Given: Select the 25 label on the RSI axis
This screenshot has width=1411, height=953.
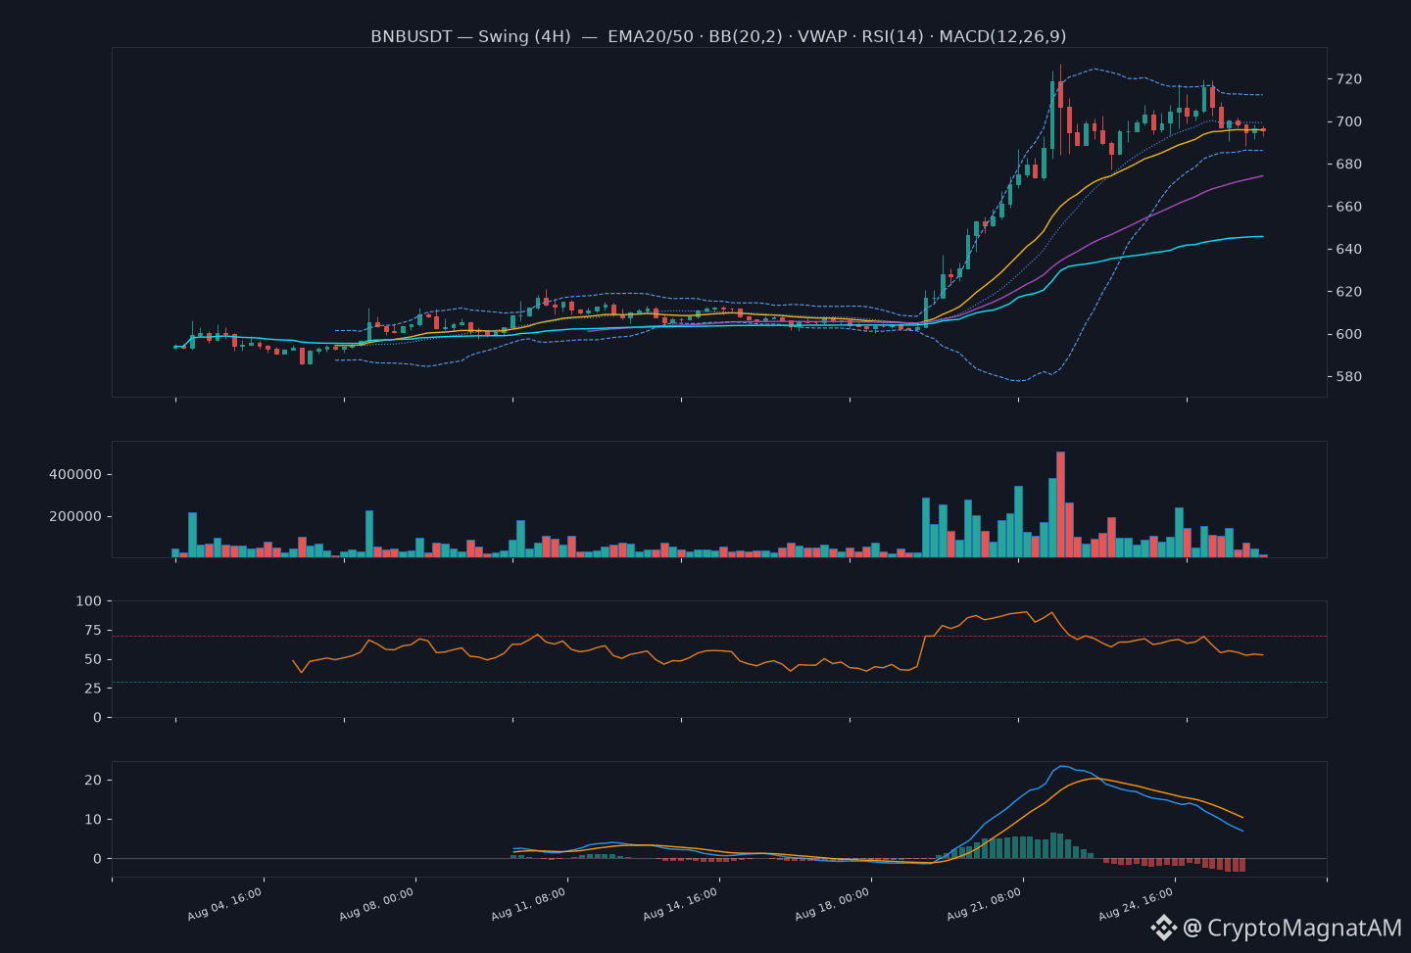Looking at the screenshot, I should coord(92,689).
